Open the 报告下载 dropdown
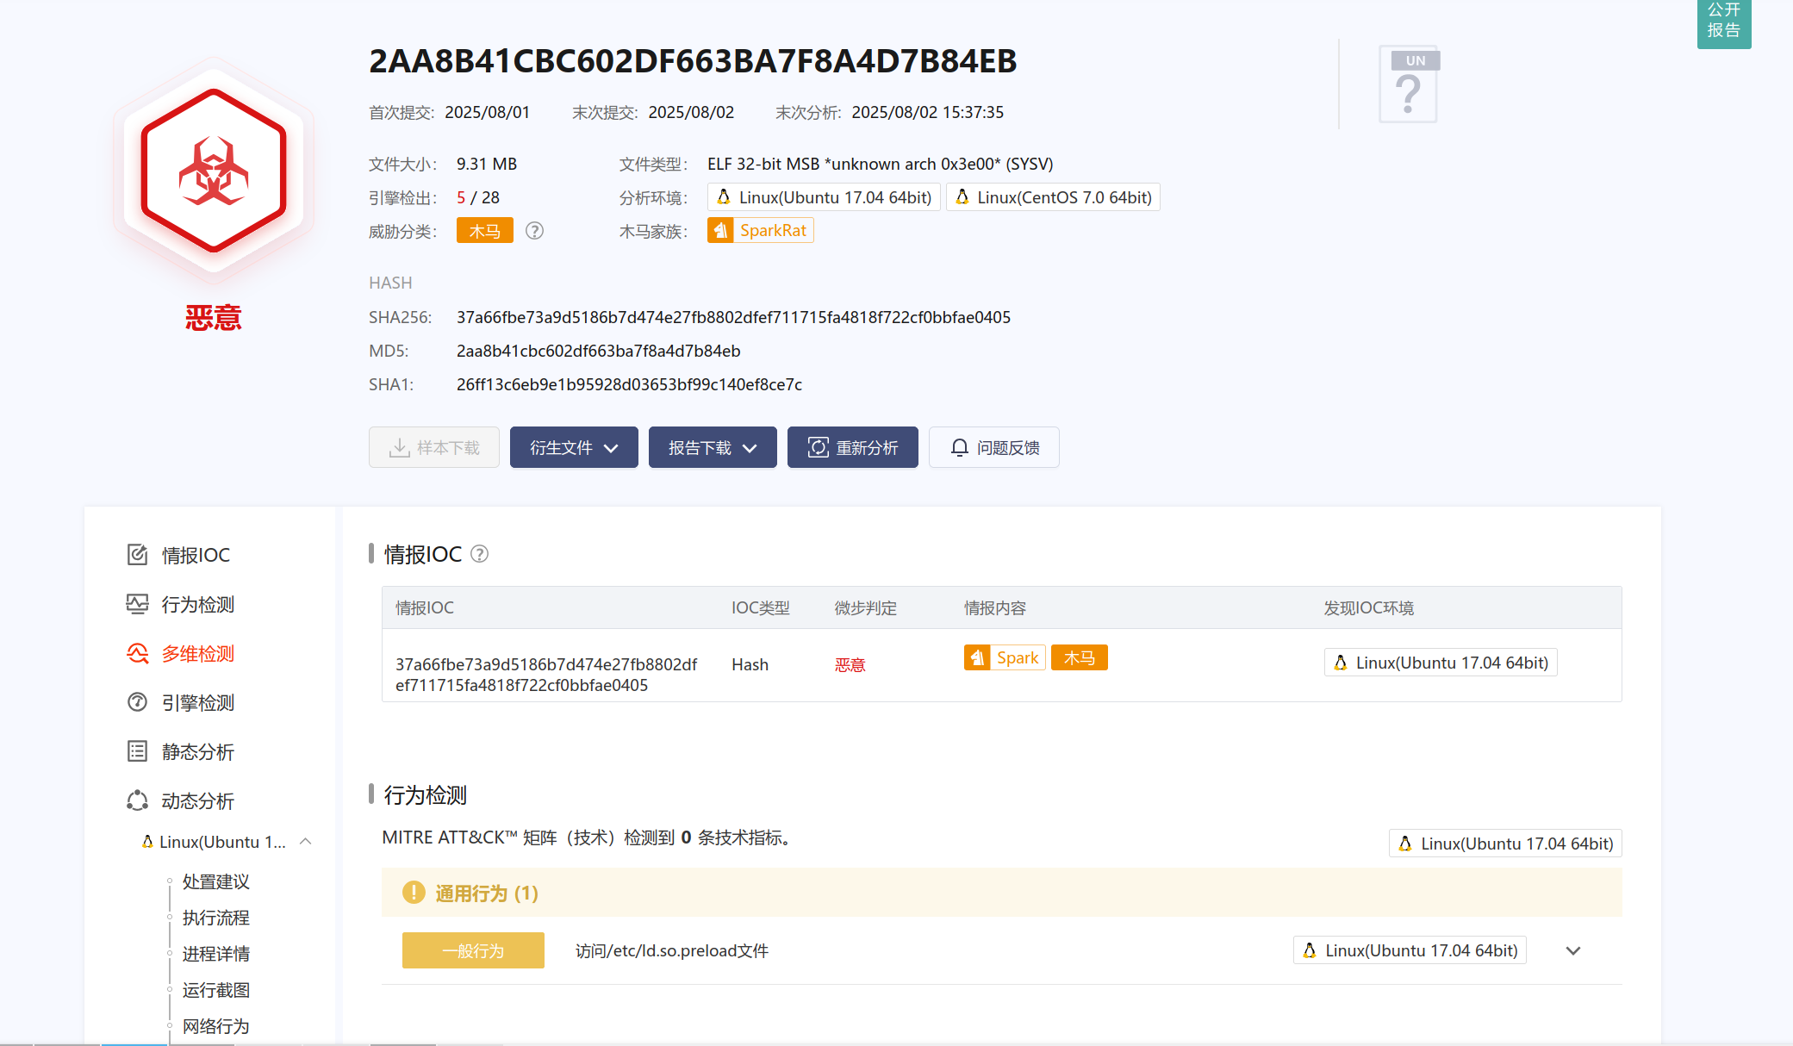The height and width of the screenshot is (1046, 1793). (x=713, y=447)
